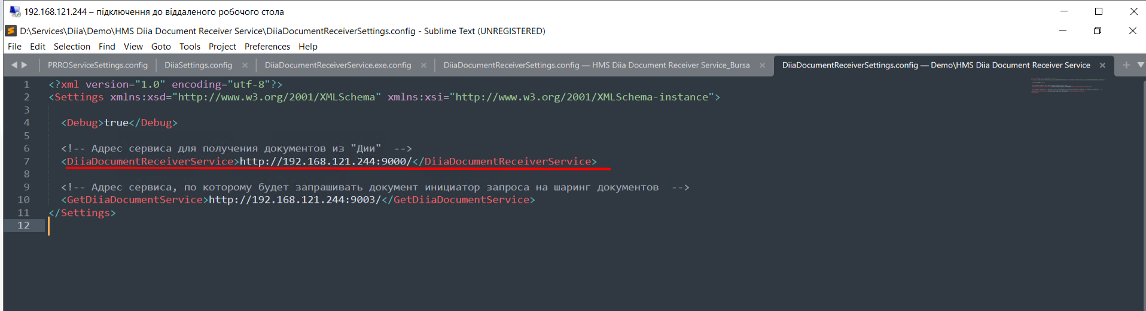Click the remote desktop connection icon
Image resolution: width=1146 pixels, height=311 pixels.
pos(15,11)
